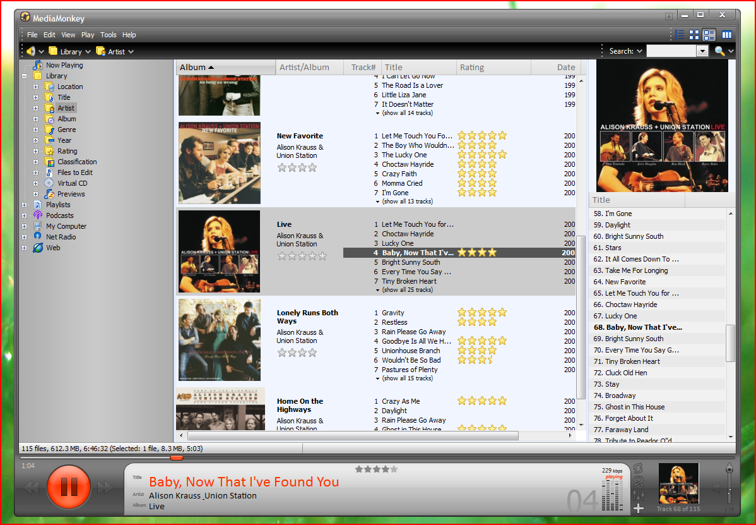Toggle shuffle mode in the player

639,481
